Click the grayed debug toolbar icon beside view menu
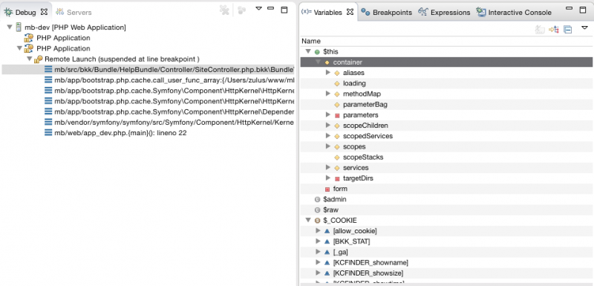The width and height of the screenshot is (594, 286). click(x=241, y=10)
